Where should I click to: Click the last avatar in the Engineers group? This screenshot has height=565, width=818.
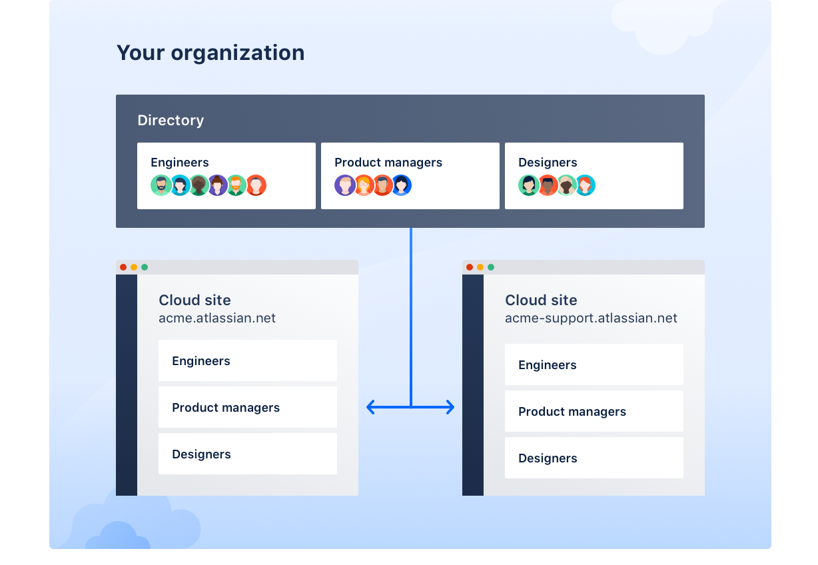click(x=256, y=185)
